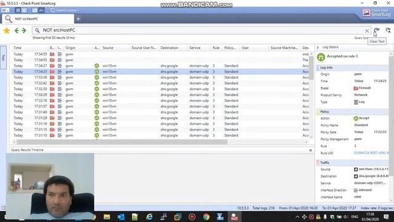394x222 pixels.
Task: Toggle icon display mode in toolbar
Action: [34, 10]
